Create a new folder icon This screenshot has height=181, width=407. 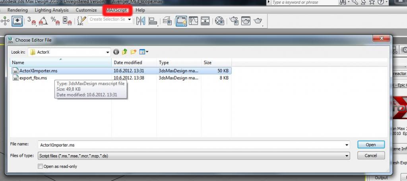(x=134, y=52)
